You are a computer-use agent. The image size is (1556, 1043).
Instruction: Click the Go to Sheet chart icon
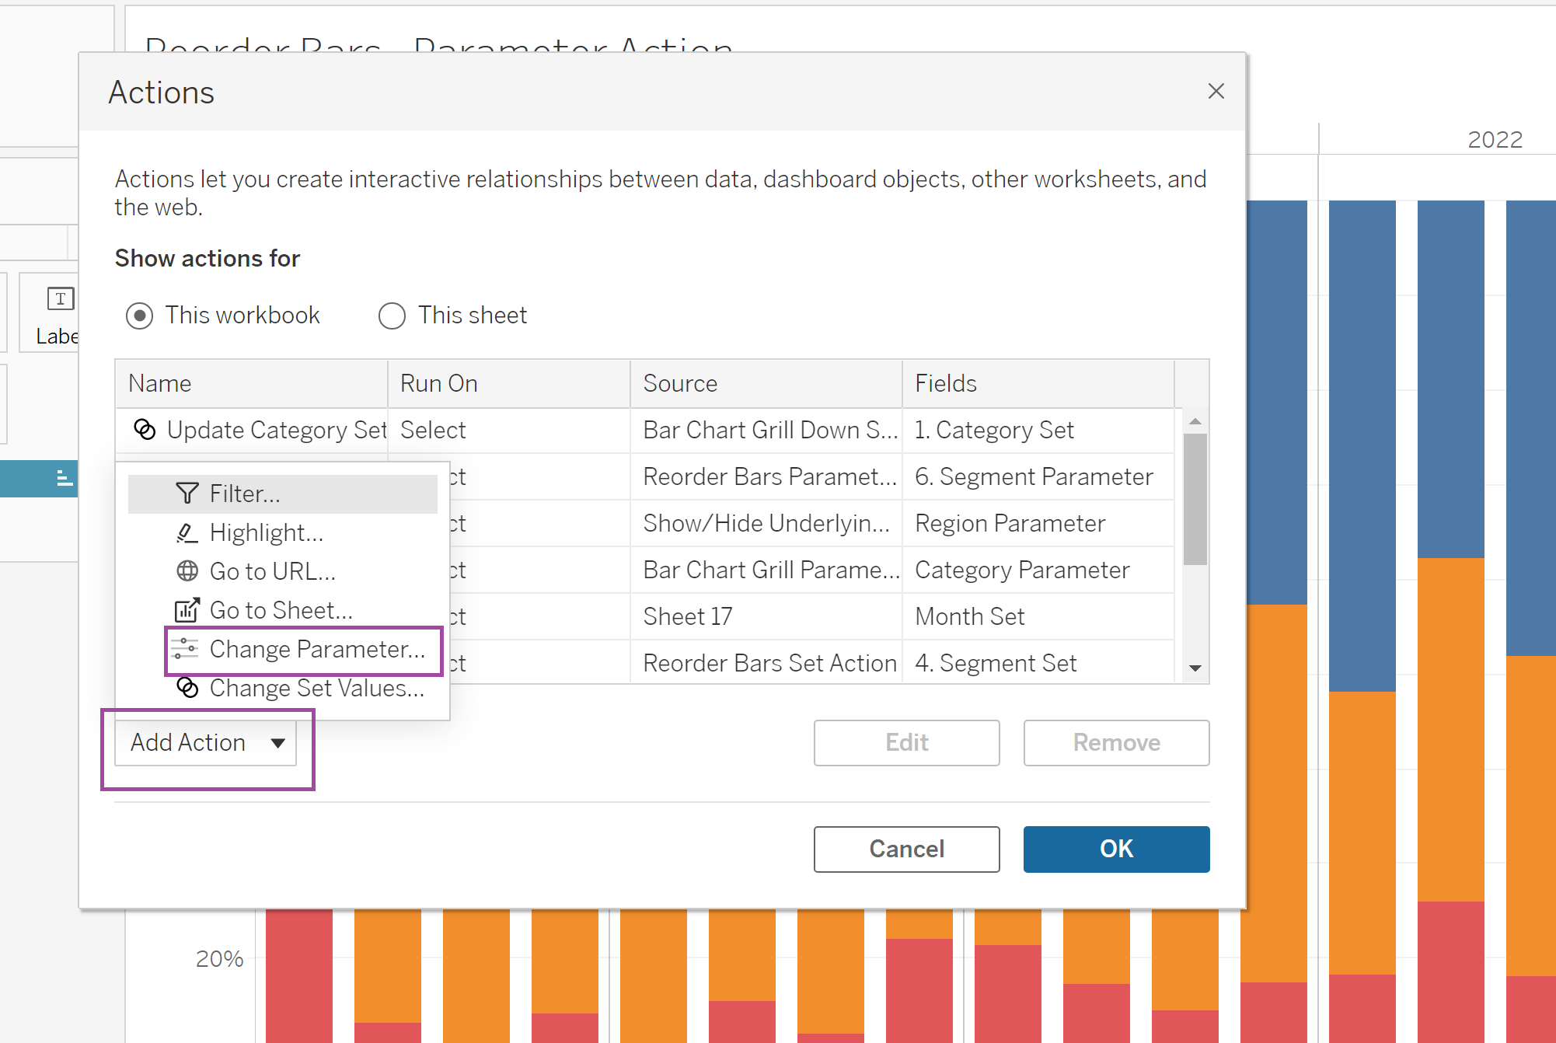[x=187, y=610]
